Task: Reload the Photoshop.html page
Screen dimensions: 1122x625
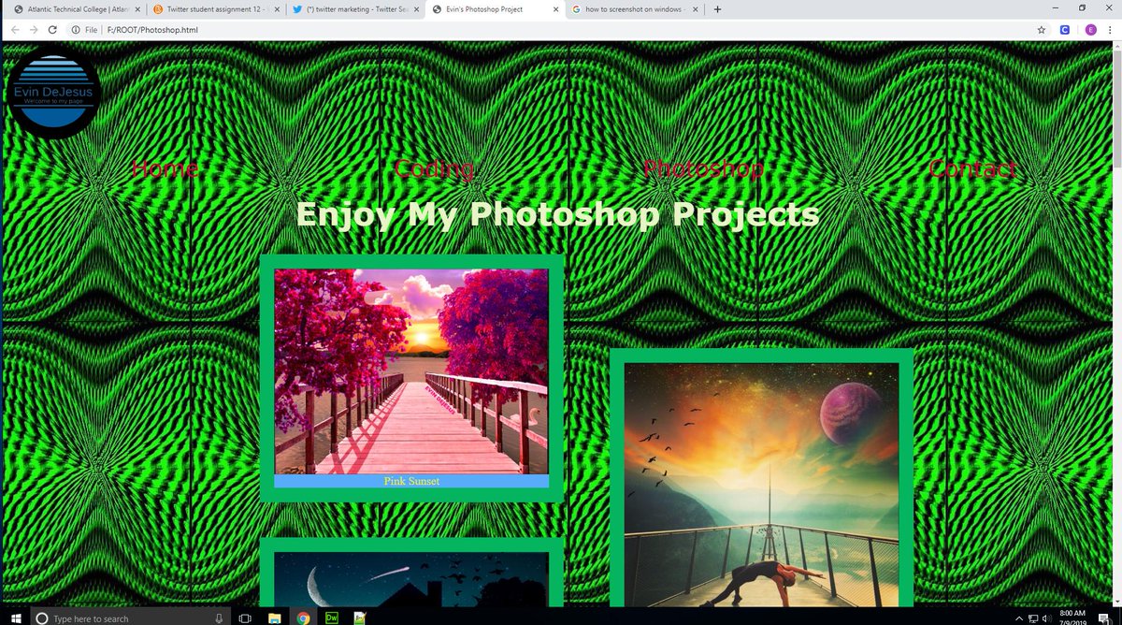Action: pos(52,30)
